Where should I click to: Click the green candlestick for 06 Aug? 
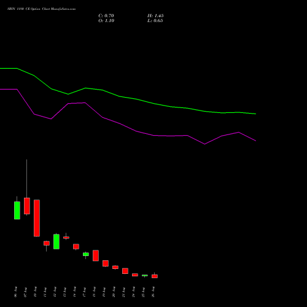click(x=17, y=211)
